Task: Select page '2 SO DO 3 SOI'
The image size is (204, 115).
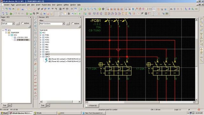Action: coord(23,40)
